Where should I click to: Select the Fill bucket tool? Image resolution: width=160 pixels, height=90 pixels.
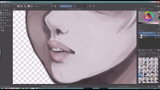click(10, 20)
